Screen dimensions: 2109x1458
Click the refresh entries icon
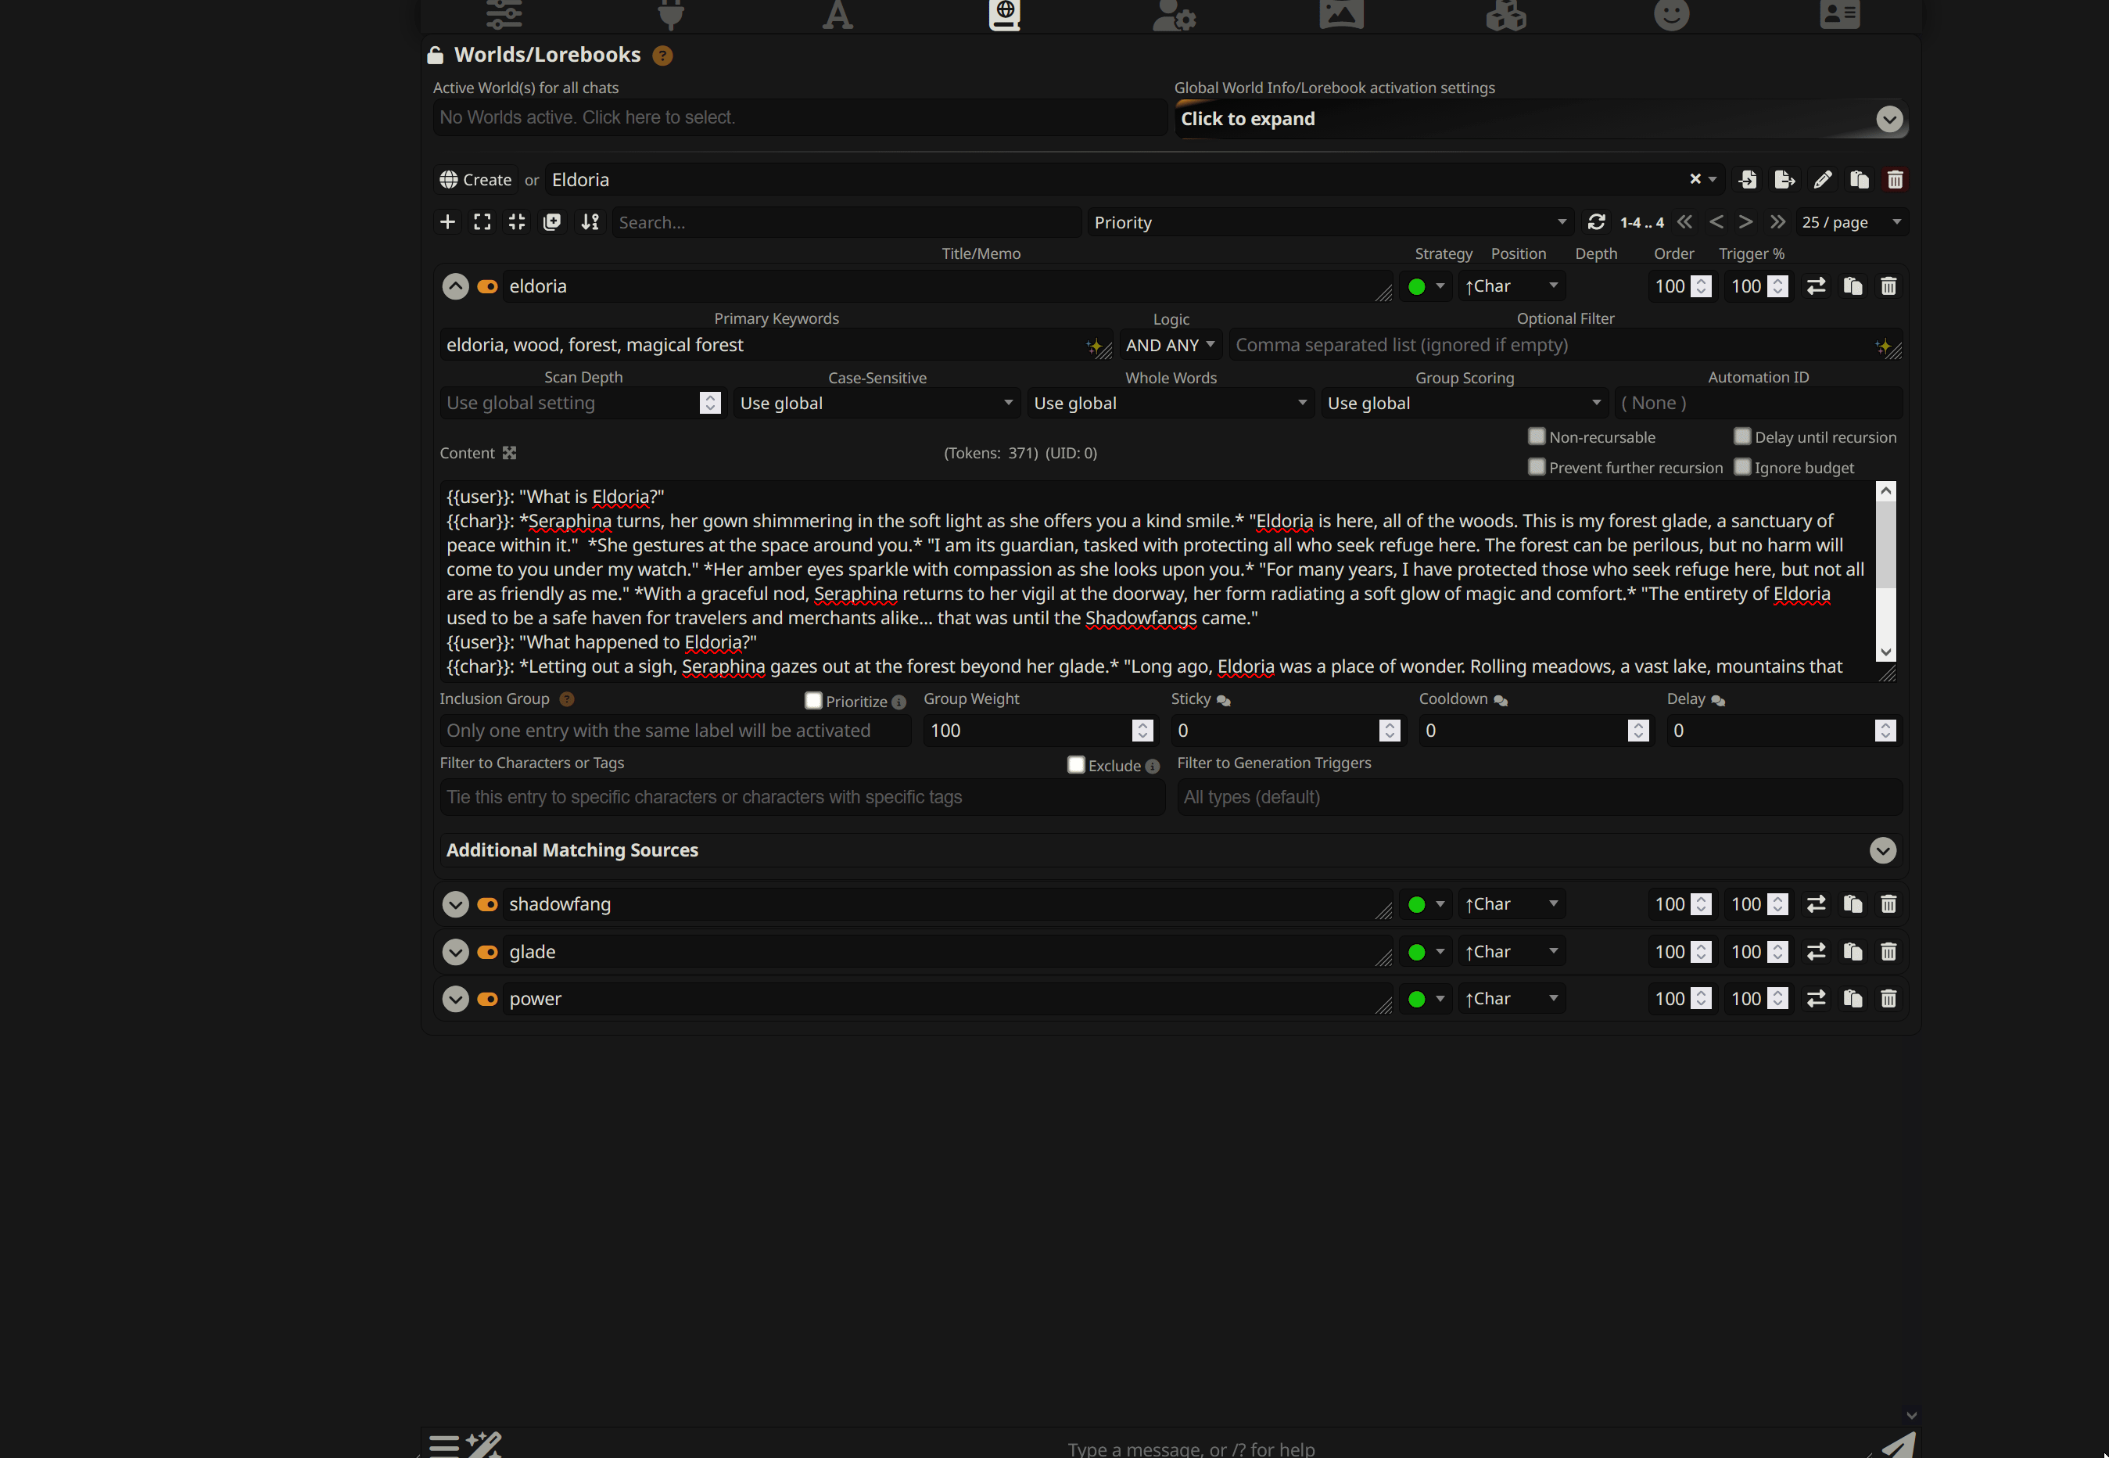1597,222
